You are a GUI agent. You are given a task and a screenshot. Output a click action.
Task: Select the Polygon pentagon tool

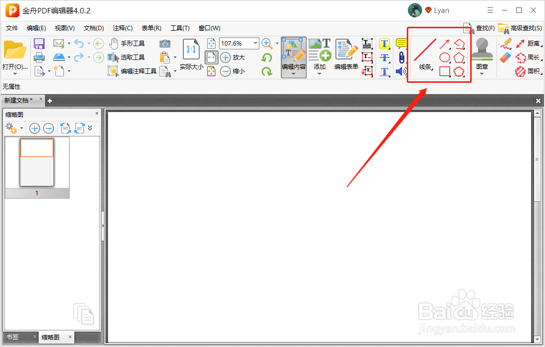[x=459, y=58]
